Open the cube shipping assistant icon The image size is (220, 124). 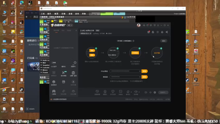coord(54,82)
